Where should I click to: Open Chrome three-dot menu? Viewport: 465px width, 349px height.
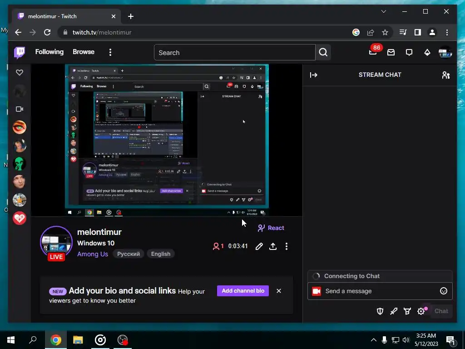(x=447, y=32)
